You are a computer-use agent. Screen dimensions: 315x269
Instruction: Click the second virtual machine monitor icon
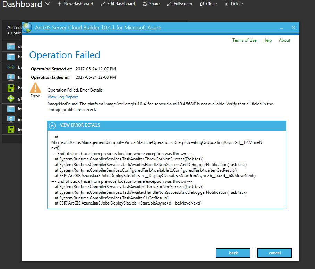pos(11,119)
